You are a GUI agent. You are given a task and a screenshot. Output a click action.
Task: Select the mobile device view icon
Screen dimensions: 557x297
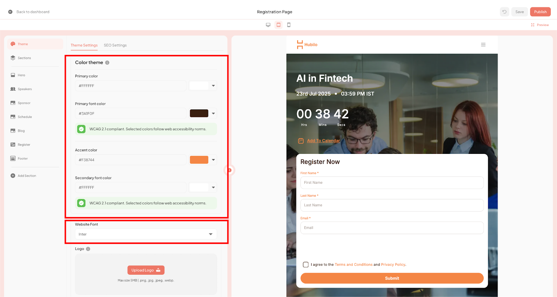coord(289,25)
